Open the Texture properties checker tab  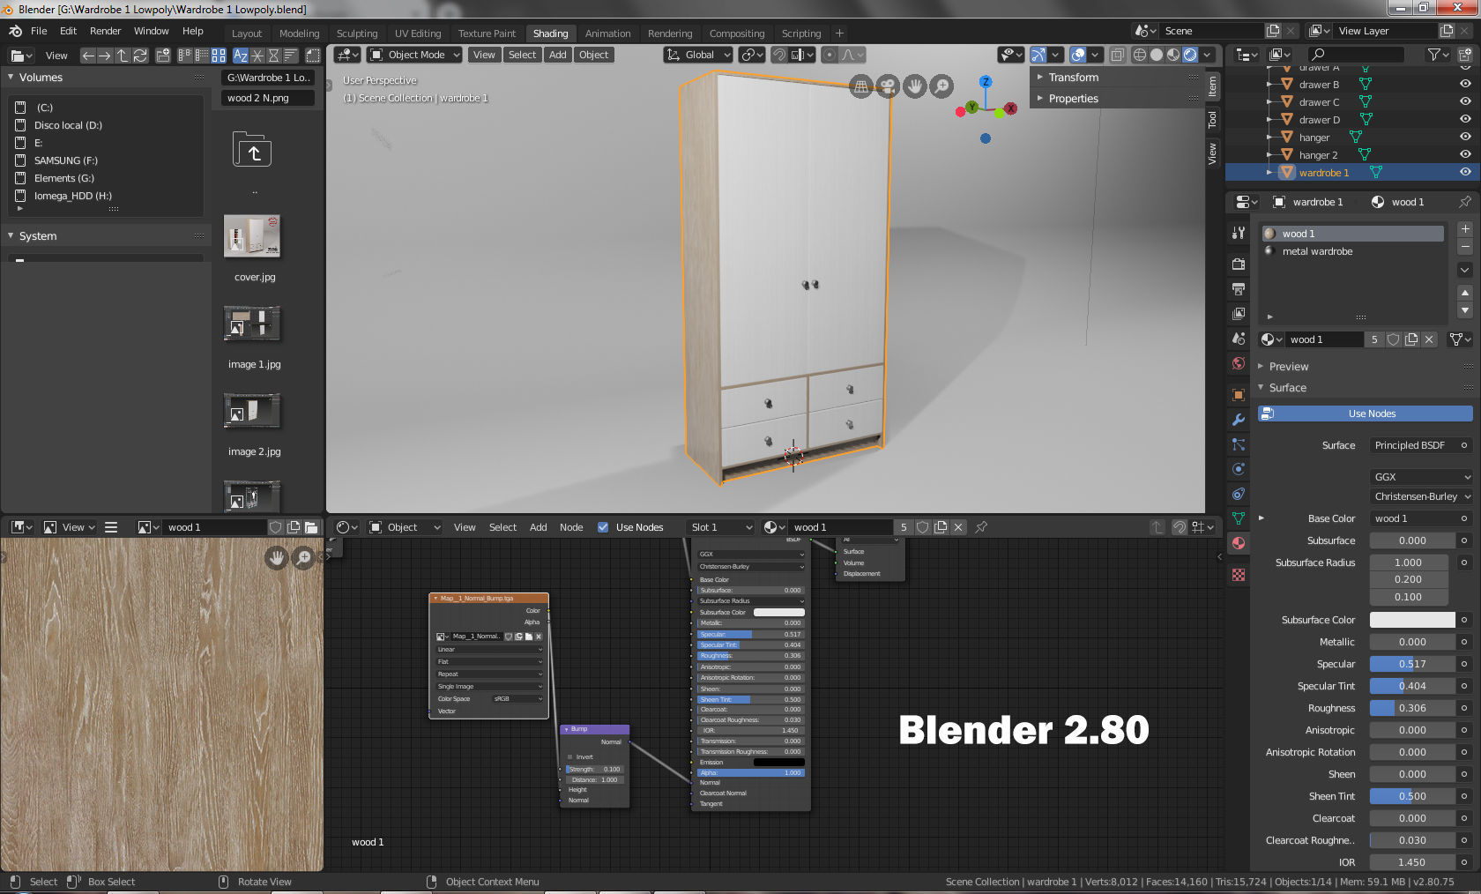(x=1239, y=575)
